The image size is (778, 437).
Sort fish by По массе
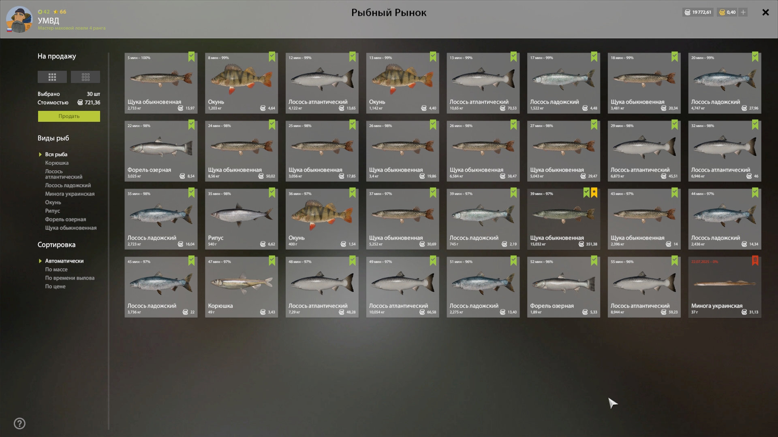coord(56,269)
